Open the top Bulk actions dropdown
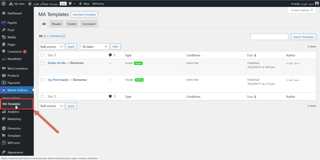Image resolution: width=320 pixels, height=160 pixels. tap(51, 47)
